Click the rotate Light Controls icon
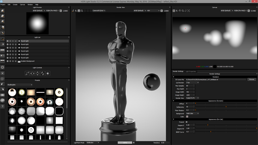 [x=43, y=73]
